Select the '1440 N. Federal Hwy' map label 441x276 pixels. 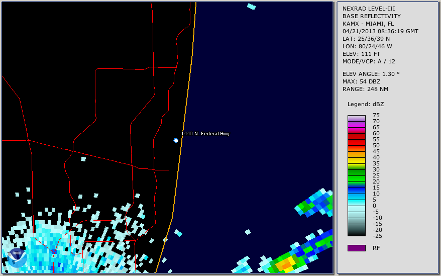click(x=205, y=134)
